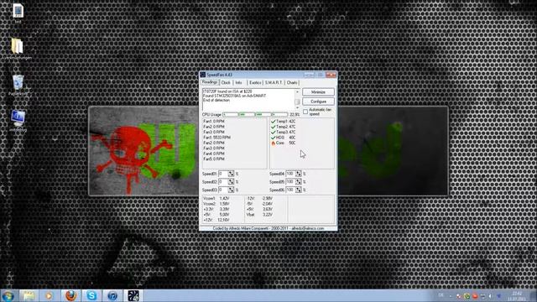Open Skype from the taskbar
Image resolution: width=537 pixels, height=302 pixels.
pyautogui.click(x=91, y=296)
